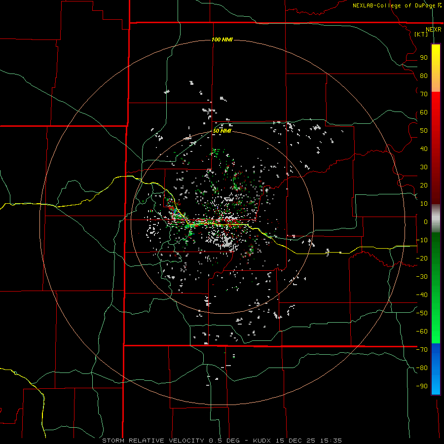Click the -10 knot scale label
444x444 pixels.
pos(422,240)
